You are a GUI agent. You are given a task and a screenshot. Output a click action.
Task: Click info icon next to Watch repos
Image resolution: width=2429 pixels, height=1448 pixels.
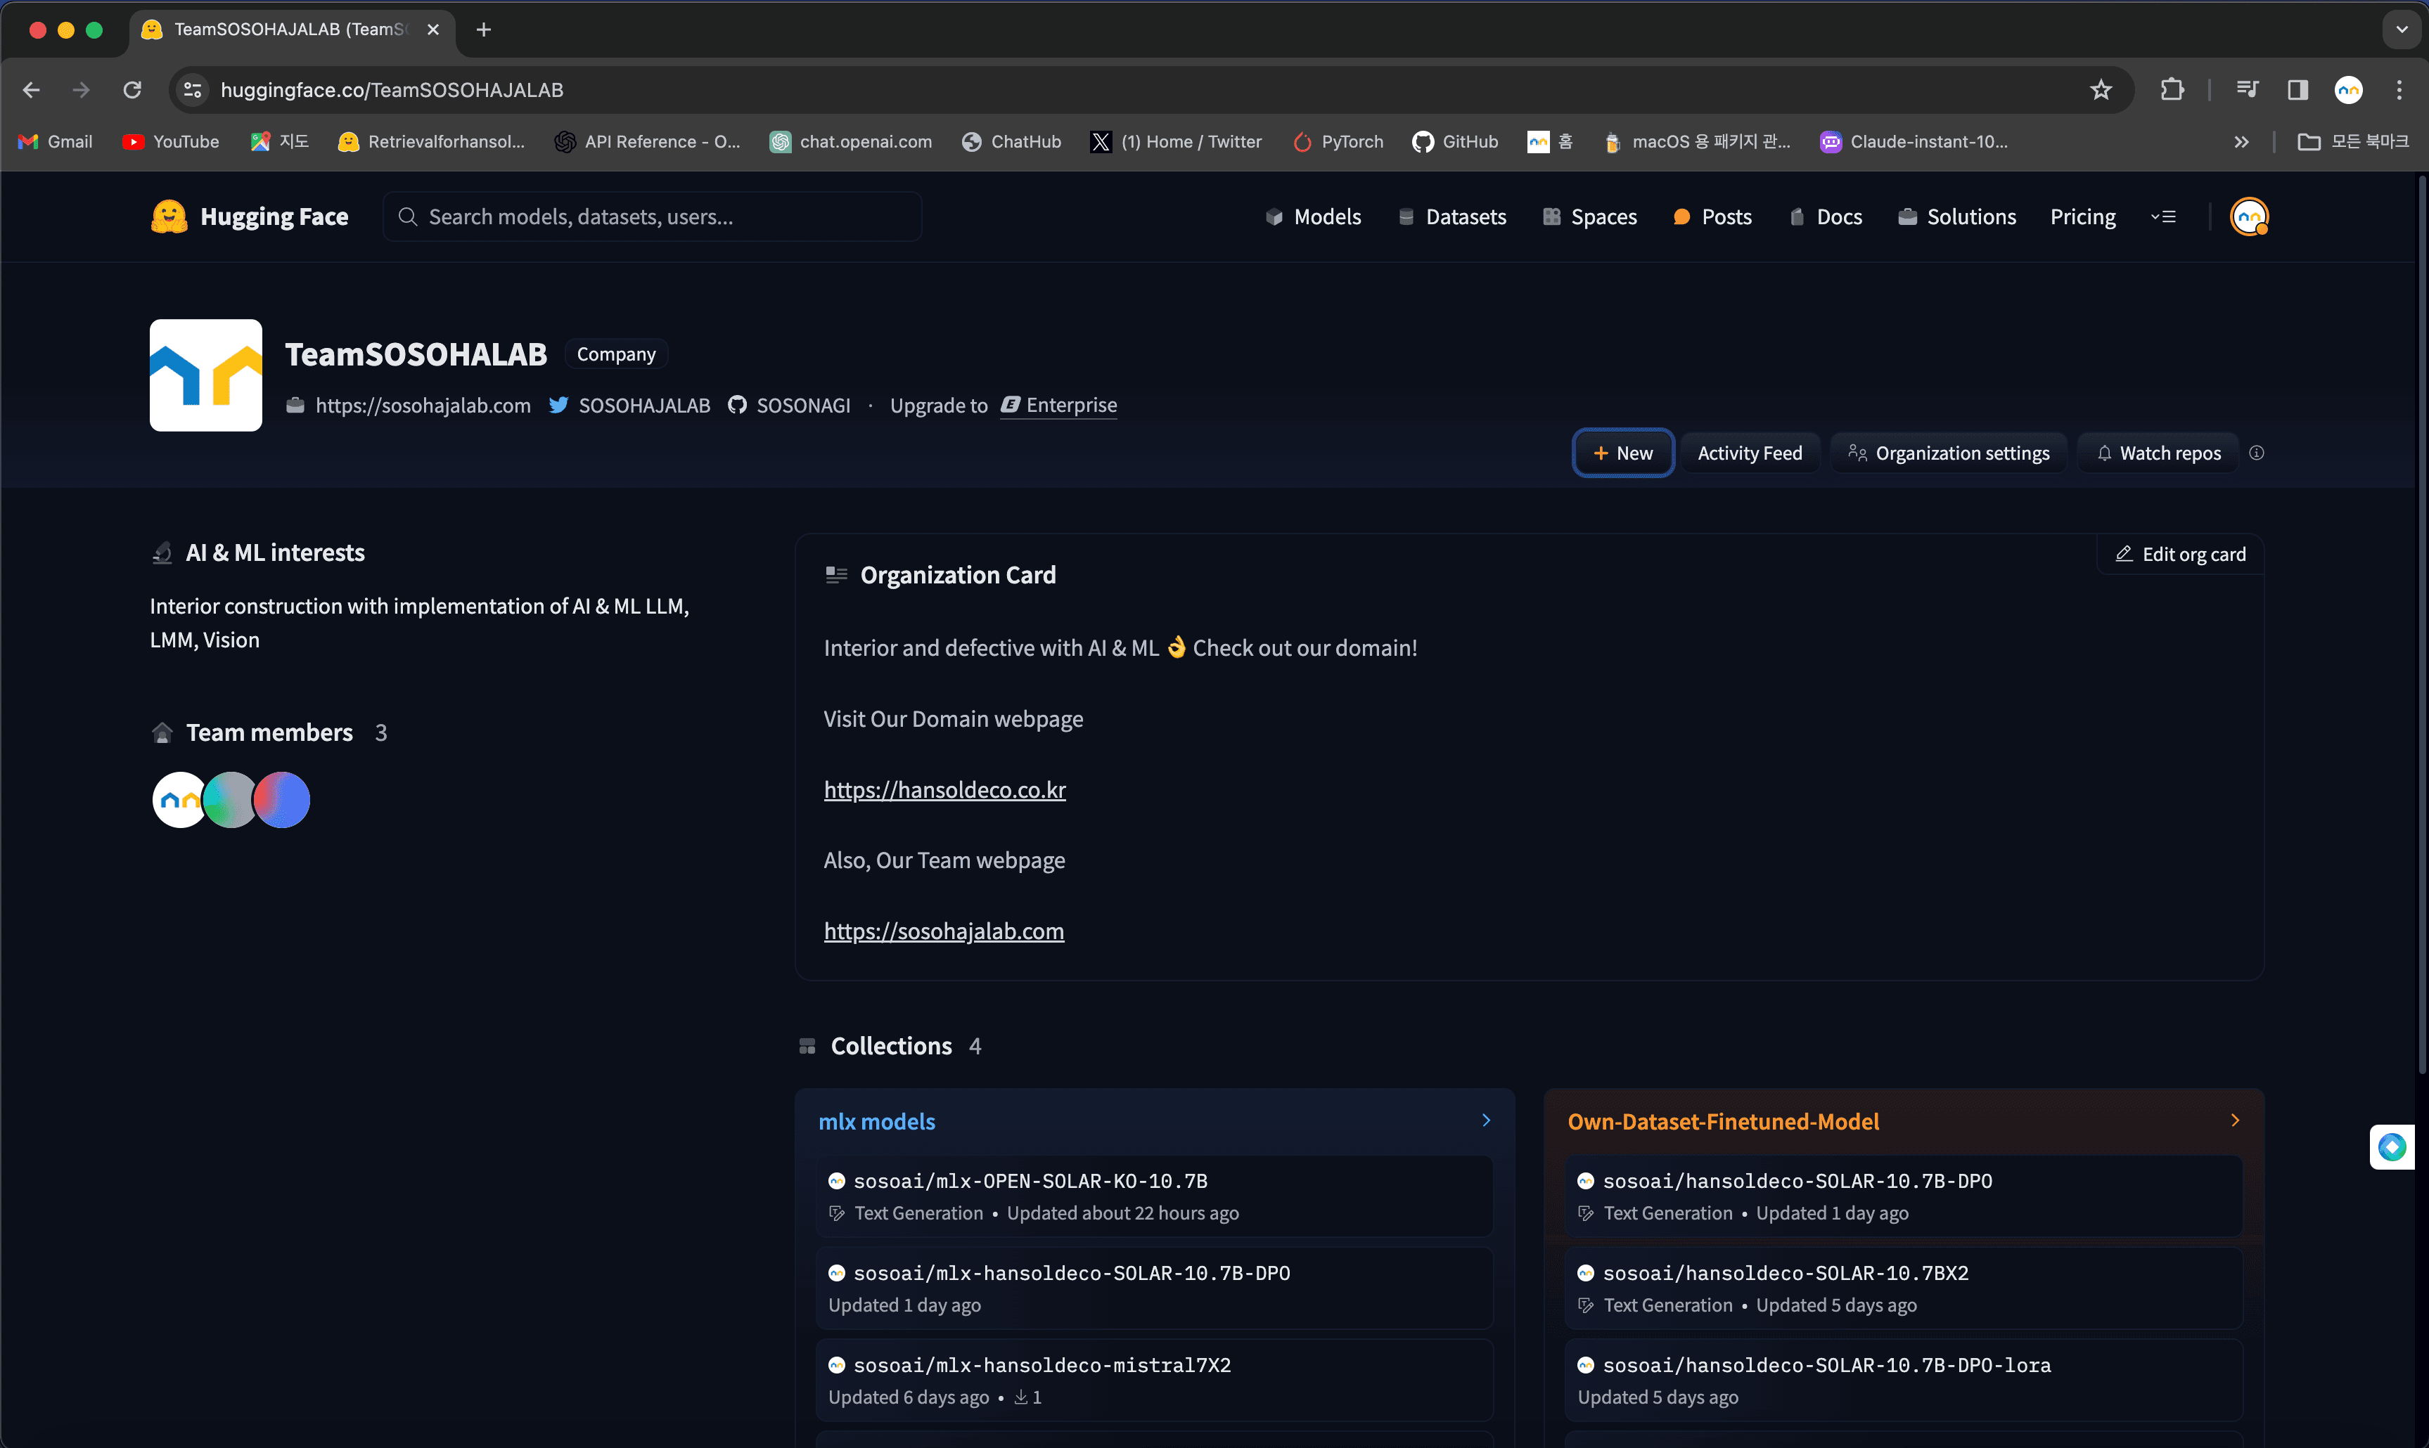(x=2256, y=453)
